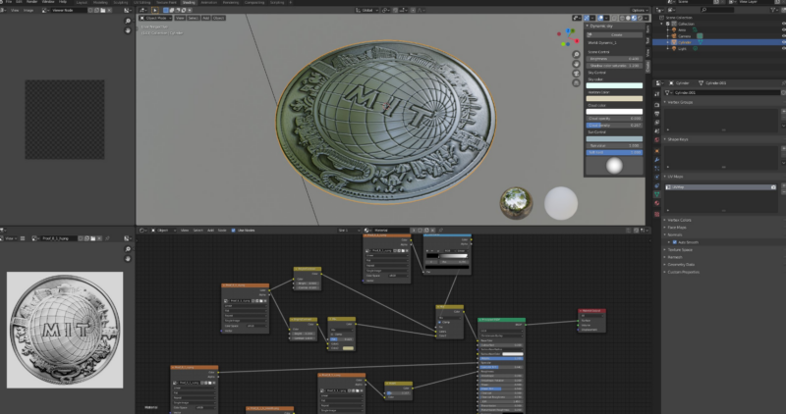
Task: Open the World properties tab icon
Action: click(x=657, y=139)
